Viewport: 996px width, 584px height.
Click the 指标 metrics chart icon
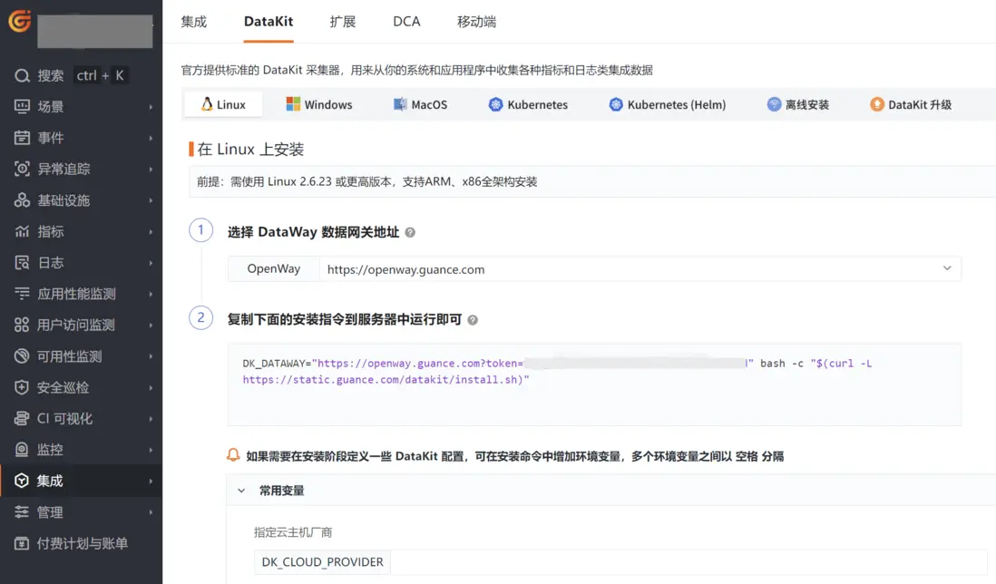[x=22, y=231]
